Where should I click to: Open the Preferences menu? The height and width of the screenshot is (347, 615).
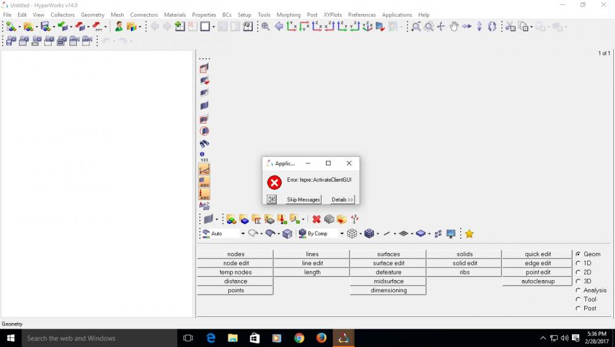click(362, 15)
